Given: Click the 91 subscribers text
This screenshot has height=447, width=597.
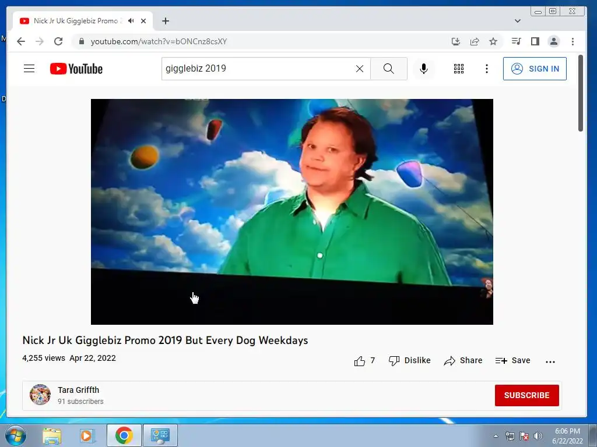Looking at the screenshot, I should tap(80, 402).
